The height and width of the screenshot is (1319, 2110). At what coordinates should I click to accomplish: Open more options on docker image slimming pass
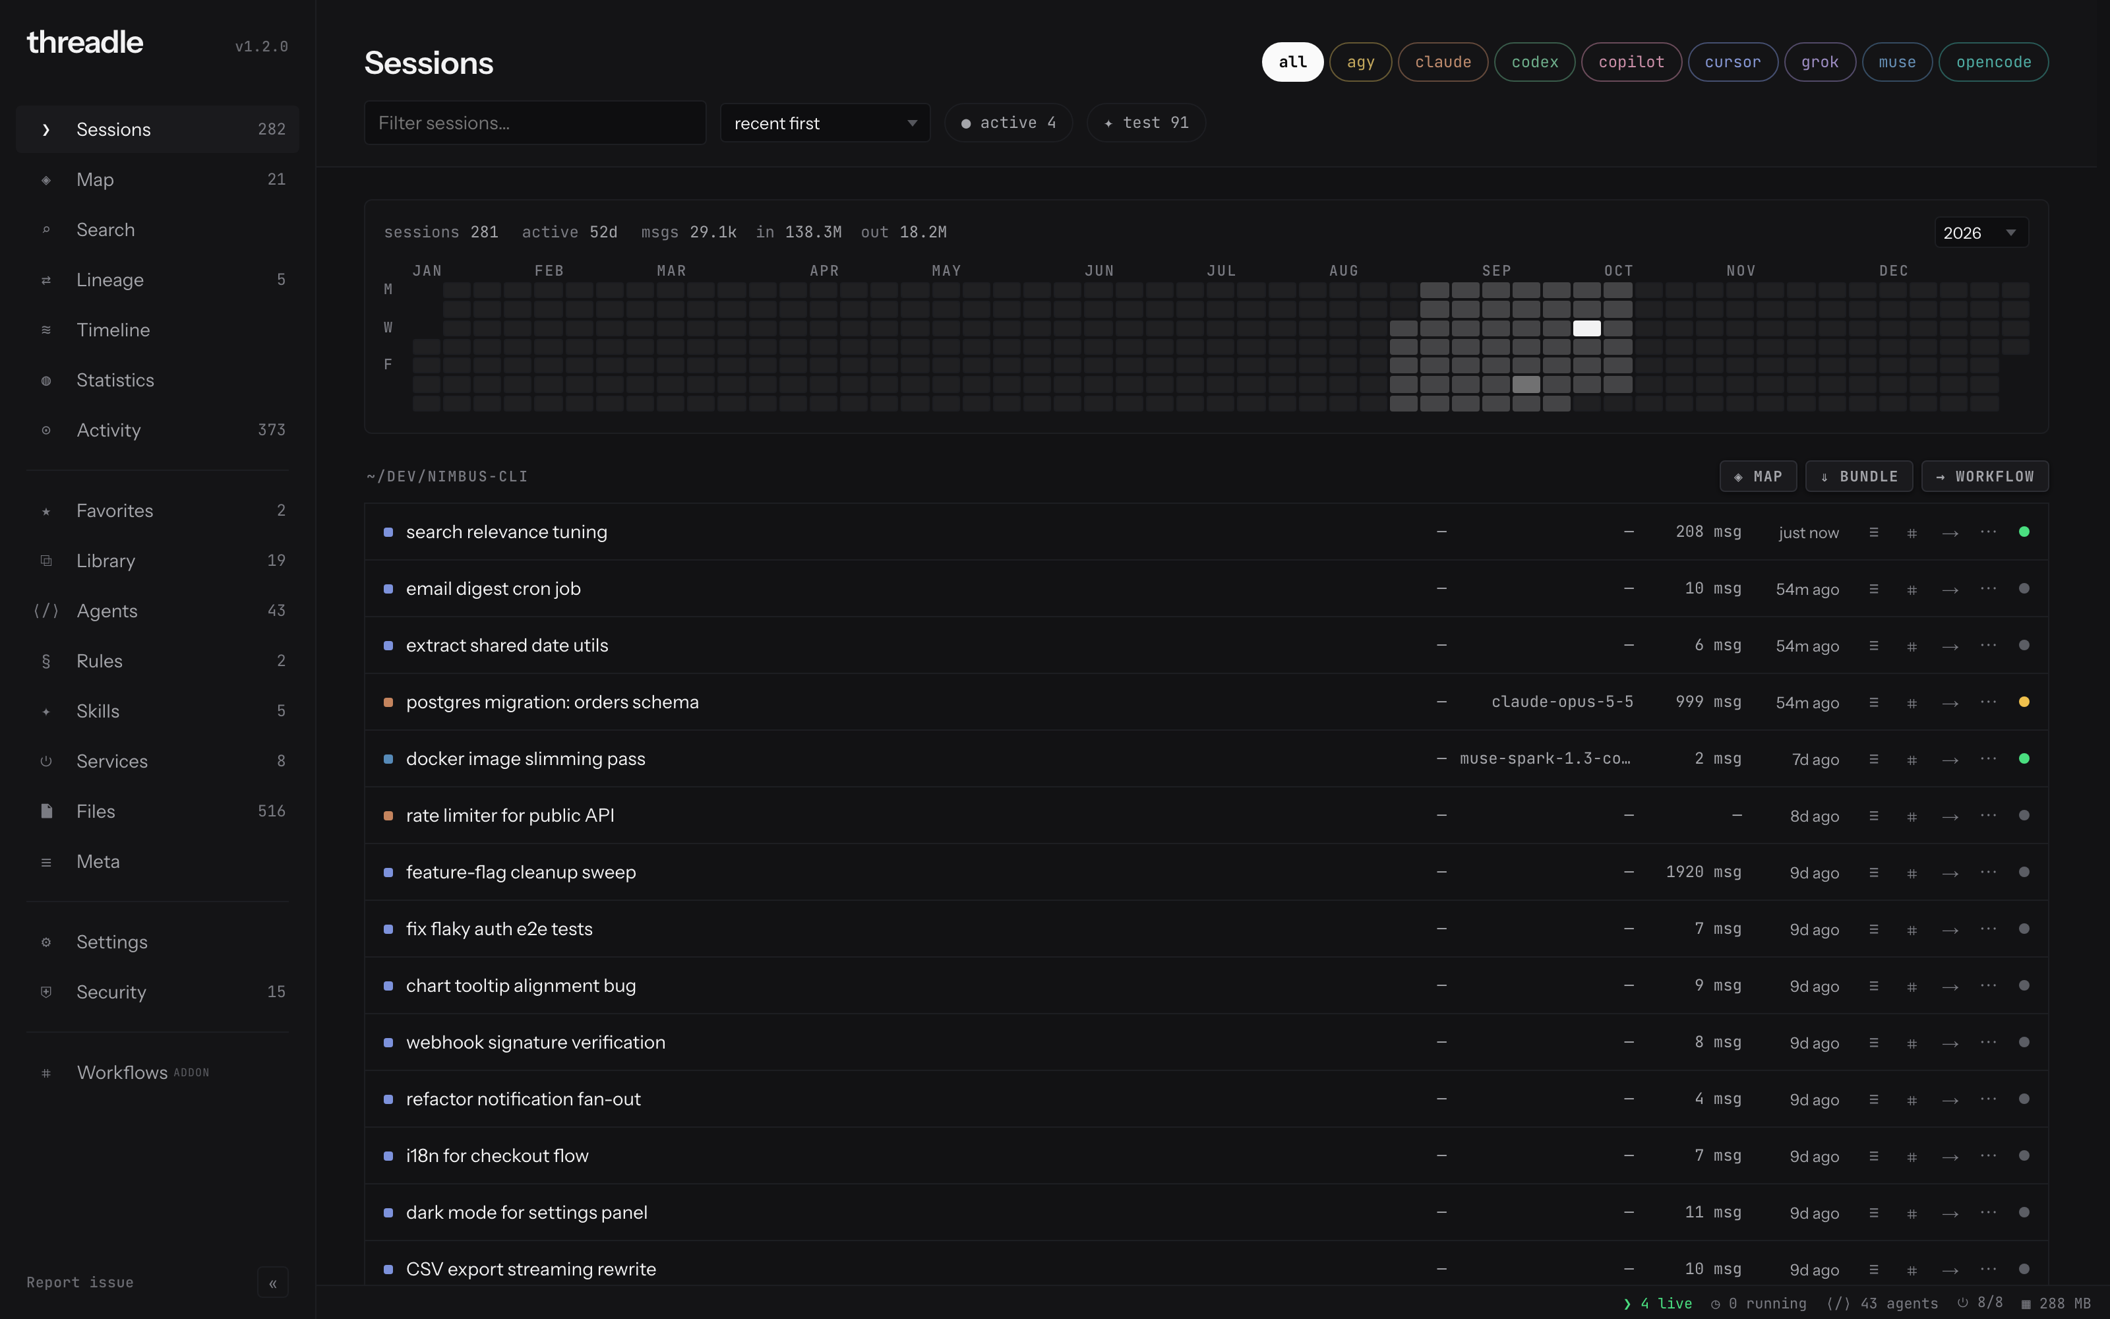pyautogui.click(x=1988, y=759)
